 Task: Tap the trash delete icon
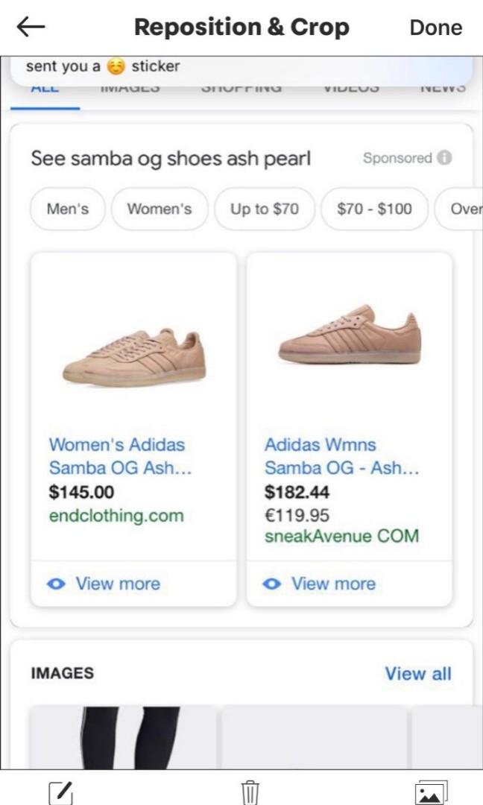click(x=250, y=792)
